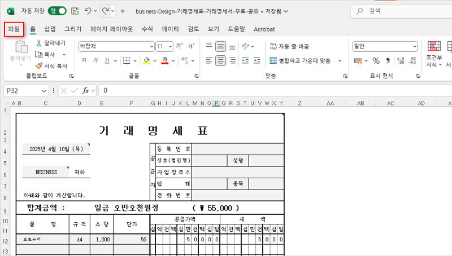Image resolution: width=452 pixels, height=256 pixels.
Task: Click decrease decimal icon
Action: point(412,60)
